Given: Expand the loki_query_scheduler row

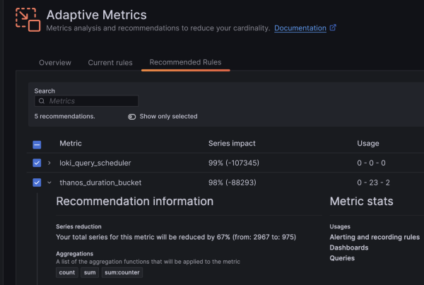Looking at the screenshot, I should point(49,163).
